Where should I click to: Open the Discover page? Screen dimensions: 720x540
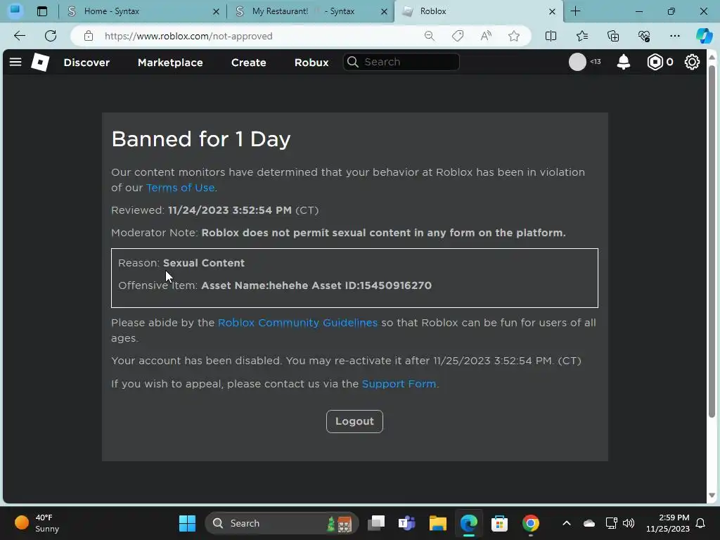tap(86, 63)
